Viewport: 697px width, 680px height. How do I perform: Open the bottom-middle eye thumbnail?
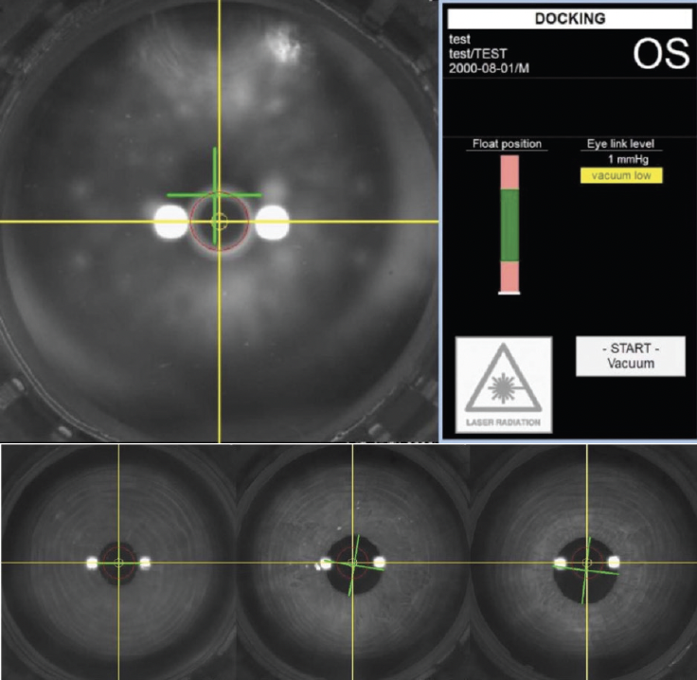coord(352,563)
